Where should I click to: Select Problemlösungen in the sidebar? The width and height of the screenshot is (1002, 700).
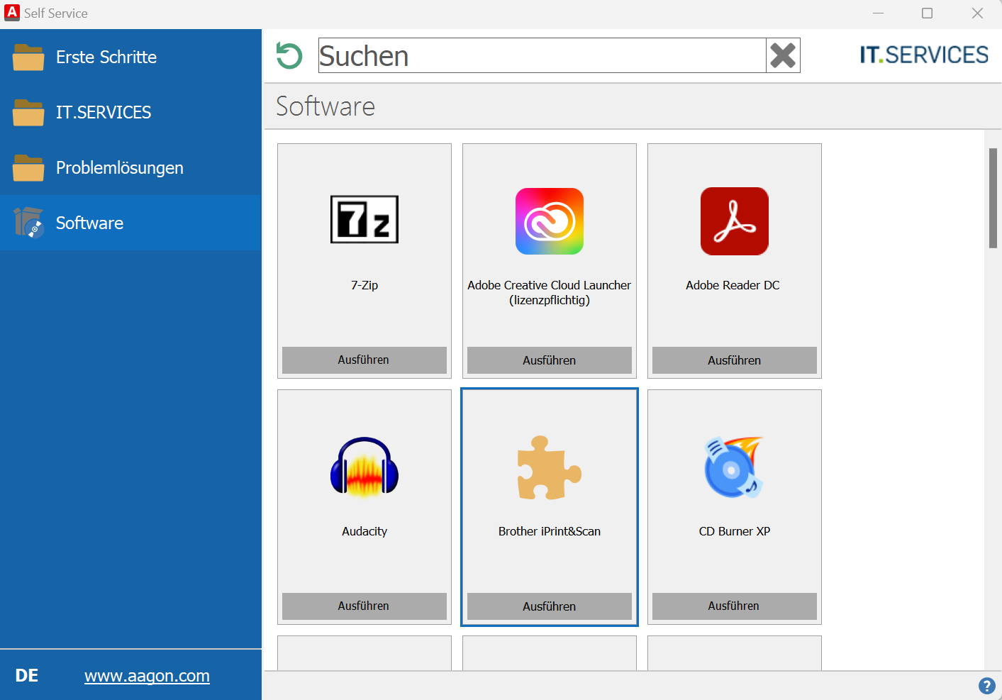tap(119, 167)
